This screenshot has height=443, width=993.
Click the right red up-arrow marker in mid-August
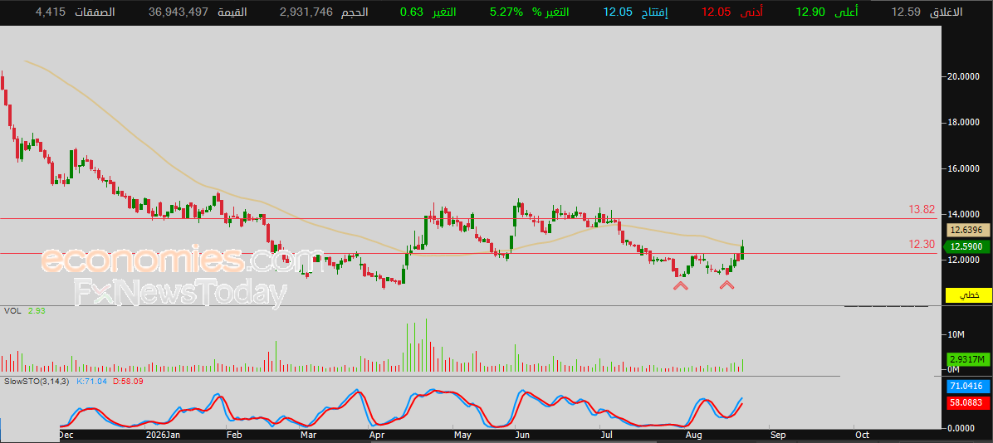click(x=726, y=286)
